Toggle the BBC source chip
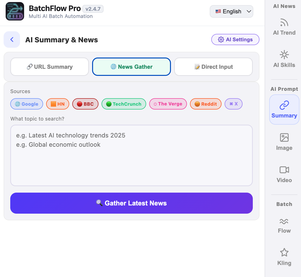The height and width of the screenshot is (277, 301). [x=85, y=104]
